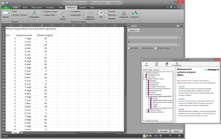The image size is (221, 139).
Task: Click the Fit Model ribbon icon
Action: click(63, 15)
